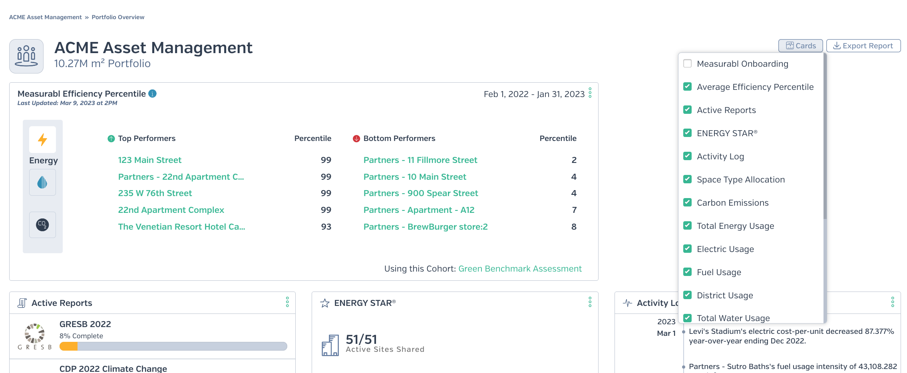907x373 pixels.
Task: Open Green Benchmark Assessment cohort link
Action: (520, 269)
